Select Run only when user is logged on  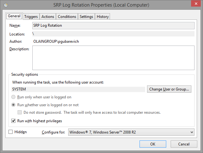14,97
